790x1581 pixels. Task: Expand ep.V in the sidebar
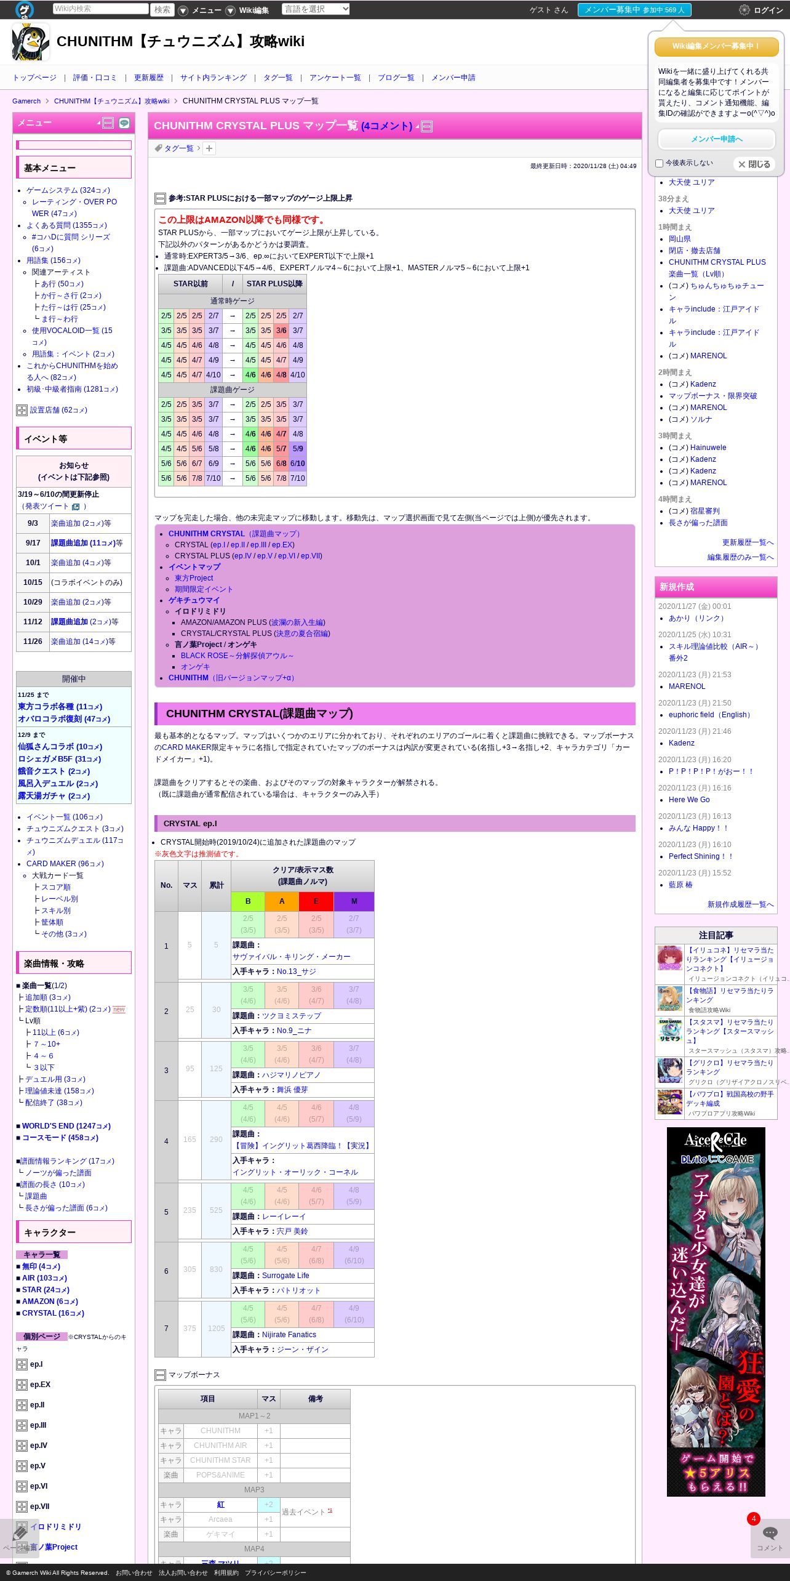coord(22,1466)
